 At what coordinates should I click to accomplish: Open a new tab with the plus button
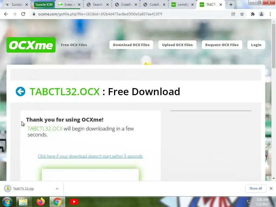(x=231, y=5)
